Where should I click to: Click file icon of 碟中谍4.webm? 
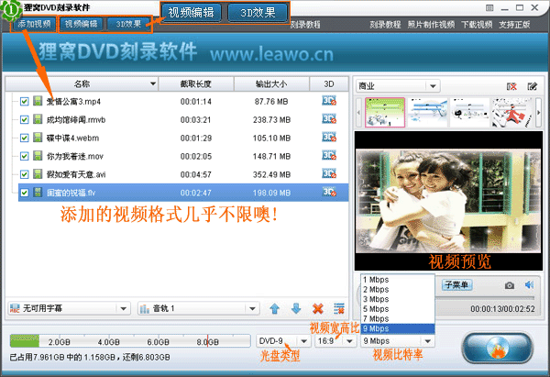click(x=38, y=138)
